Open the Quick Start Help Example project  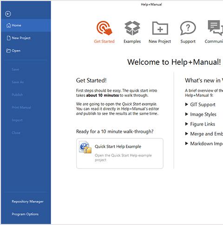click(120, 153)
